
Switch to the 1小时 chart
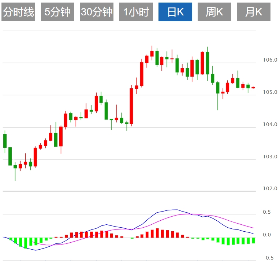pos(136,12)
